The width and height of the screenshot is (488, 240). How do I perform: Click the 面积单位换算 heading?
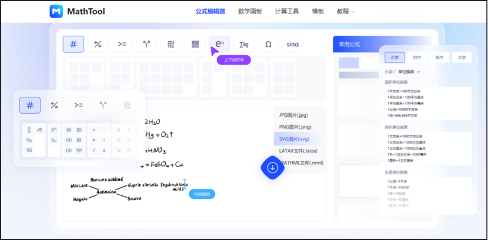(x=396, y=82)
